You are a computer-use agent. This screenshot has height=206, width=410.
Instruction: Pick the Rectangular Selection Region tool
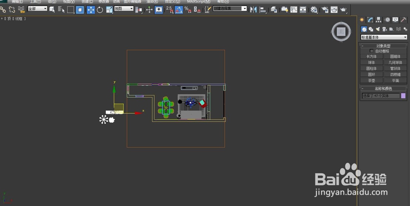(71, 10)
